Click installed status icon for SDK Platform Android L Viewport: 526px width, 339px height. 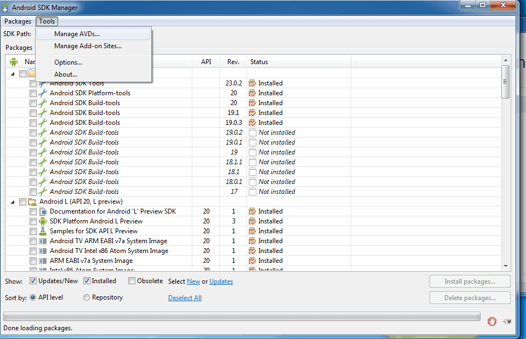tap(252, 221)
